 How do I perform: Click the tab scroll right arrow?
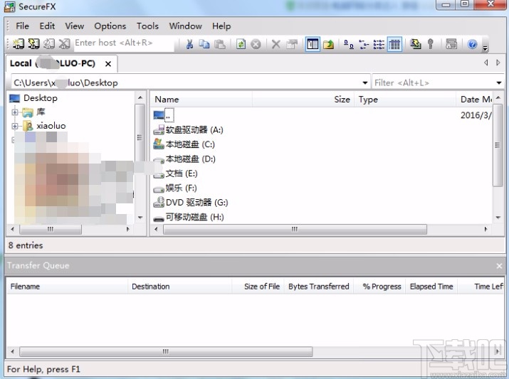(498, 63)
